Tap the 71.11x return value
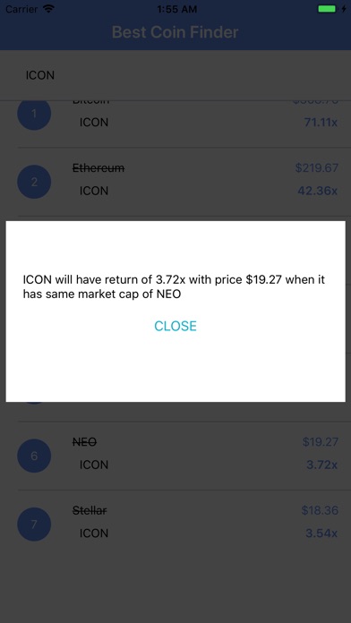Screen dimensions: 351x623 [x=321, y=123]
